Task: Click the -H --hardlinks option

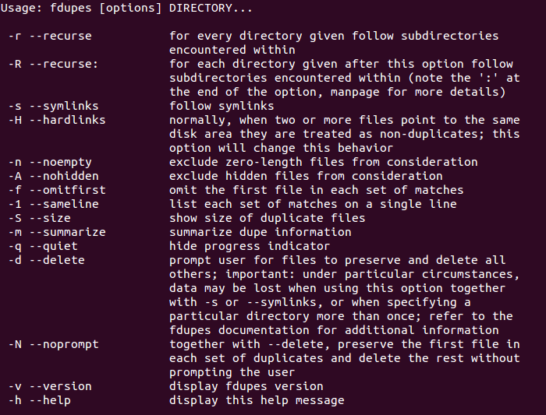Action: [x=57, y=120]
